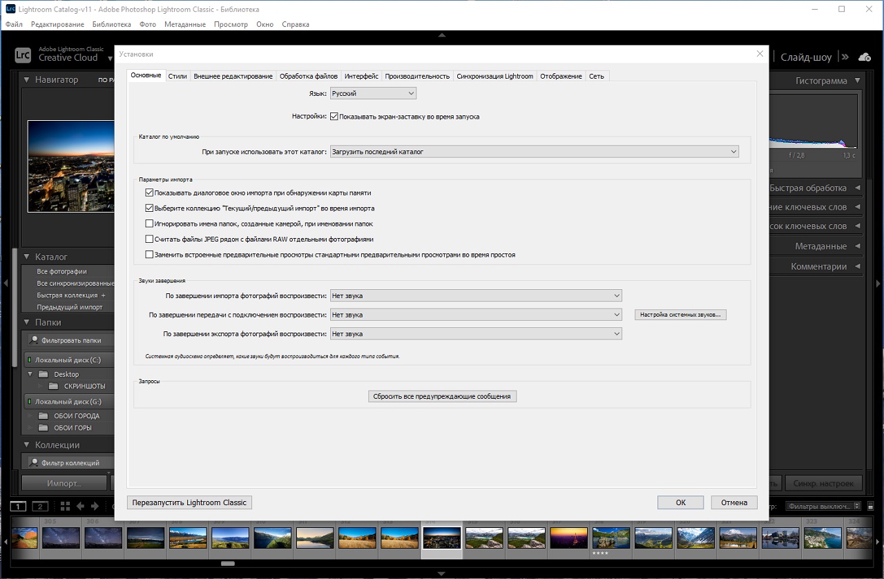Click the cloud sync status icon

pyautogui.click(x=864, y=57)
